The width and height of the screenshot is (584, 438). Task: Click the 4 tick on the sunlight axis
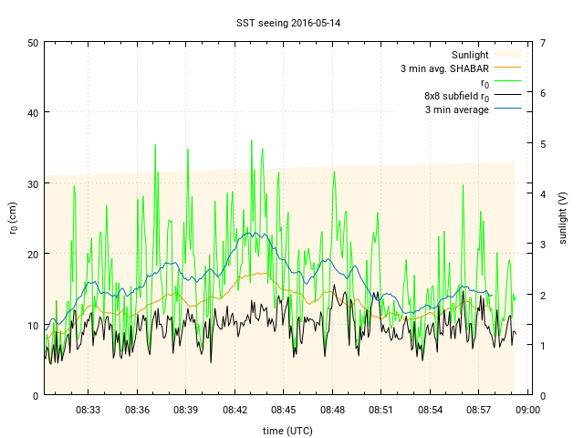point(543,194)
